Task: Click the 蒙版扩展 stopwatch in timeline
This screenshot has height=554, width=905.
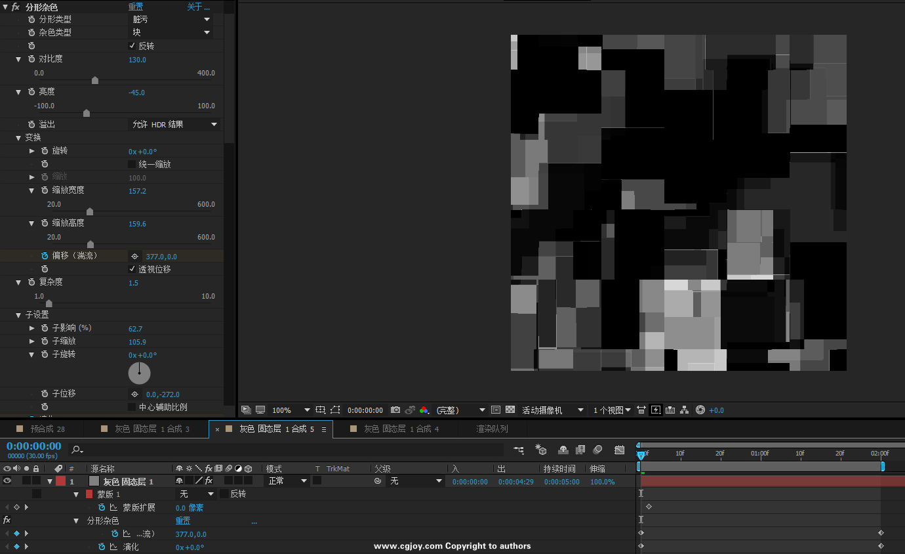Action: [x=102, y=507]
